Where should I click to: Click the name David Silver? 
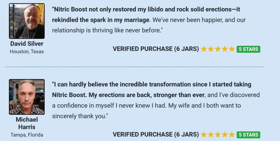27,44
